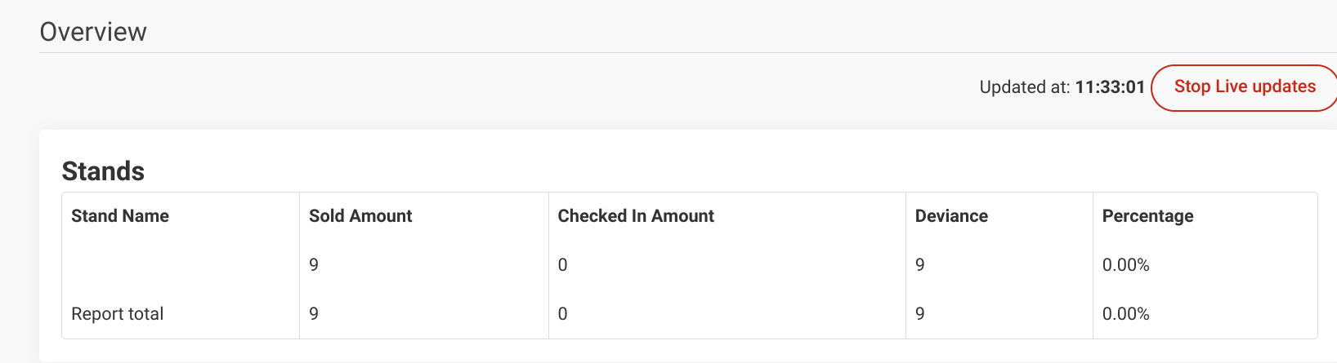Click first row Deviance value 9
The height and width of the screenshot is (363, 1337).
click(x=920, y=265)
